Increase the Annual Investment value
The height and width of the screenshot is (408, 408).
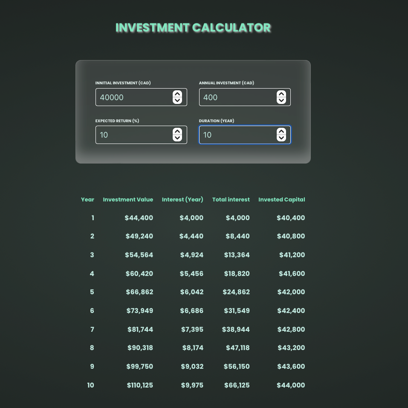281,94
